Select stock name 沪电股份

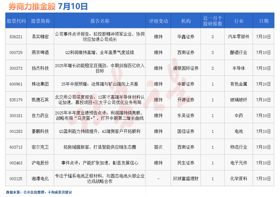40,163
